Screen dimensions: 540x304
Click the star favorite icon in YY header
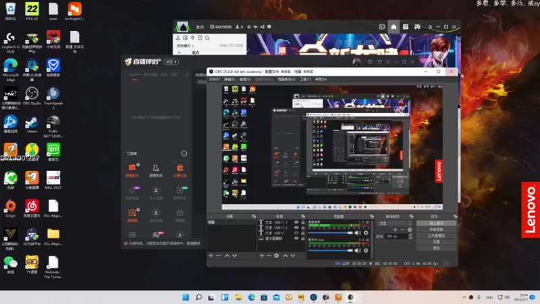248,27
